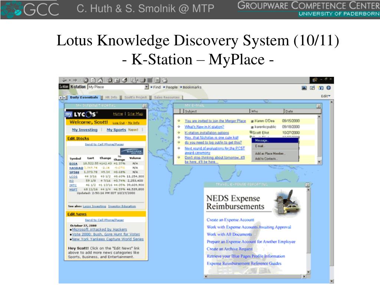Click the My E-Mail scroll down arrow
The image size is (380, 285).
click(x=319, y=162)
